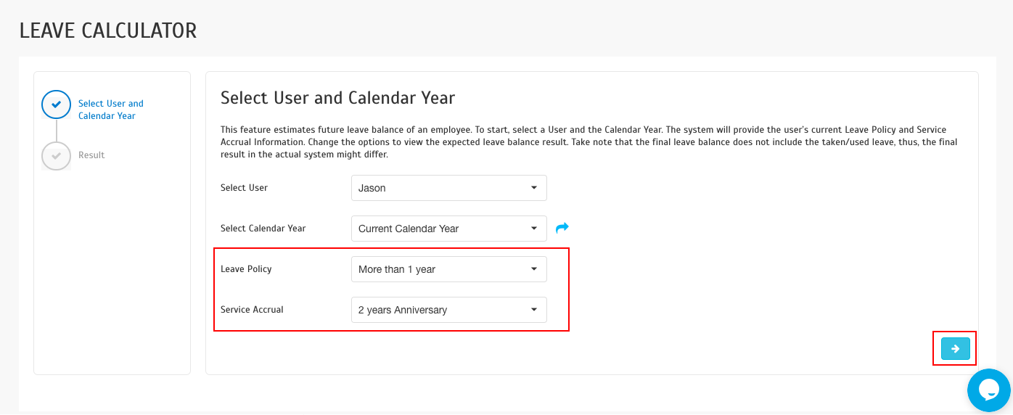Click the blue checkmark circle for step one
Viewport: 1013px width, 415px height.
[56, 104]
